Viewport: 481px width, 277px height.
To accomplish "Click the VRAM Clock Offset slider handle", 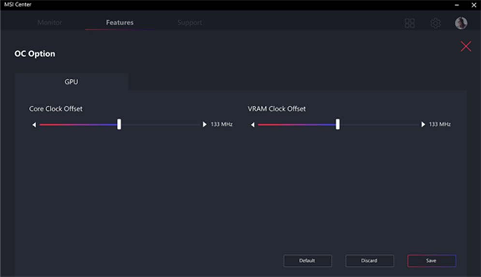I will 337,125.
